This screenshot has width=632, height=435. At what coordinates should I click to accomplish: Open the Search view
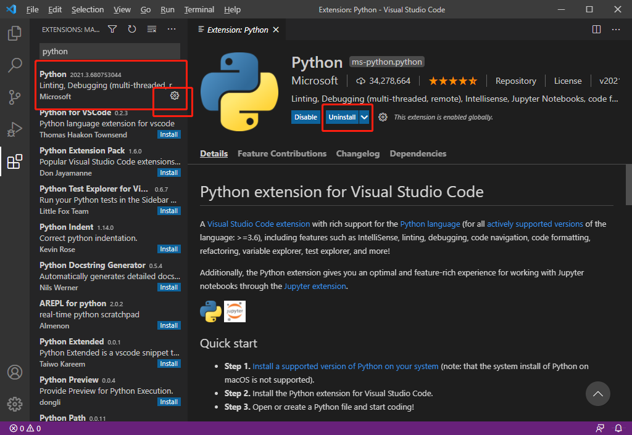tap(14, 65)
